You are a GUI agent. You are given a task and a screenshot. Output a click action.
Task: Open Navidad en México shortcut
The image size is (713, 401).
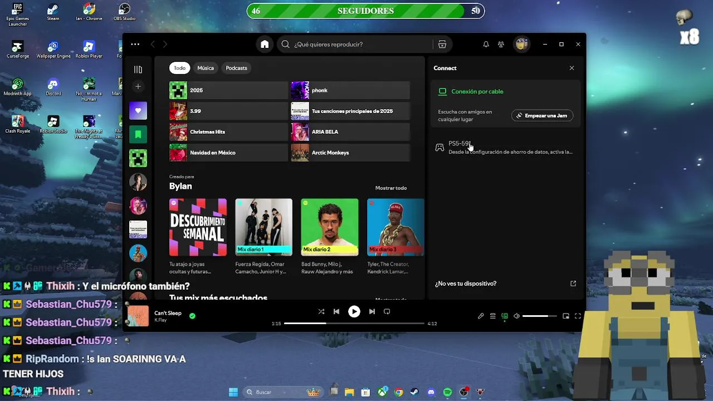228,153
